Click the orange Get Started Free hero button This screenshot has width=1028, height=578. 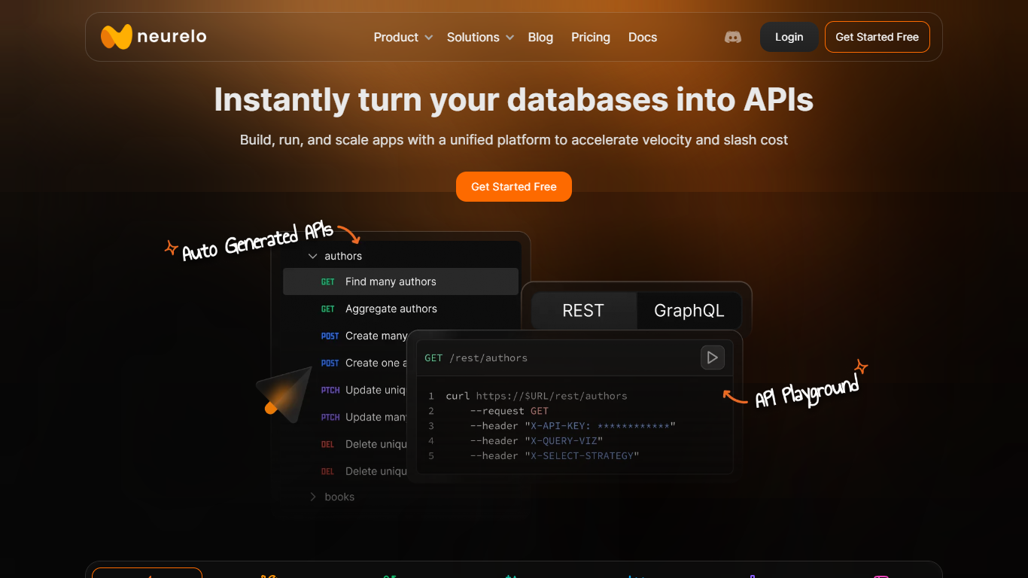(514, 187)
